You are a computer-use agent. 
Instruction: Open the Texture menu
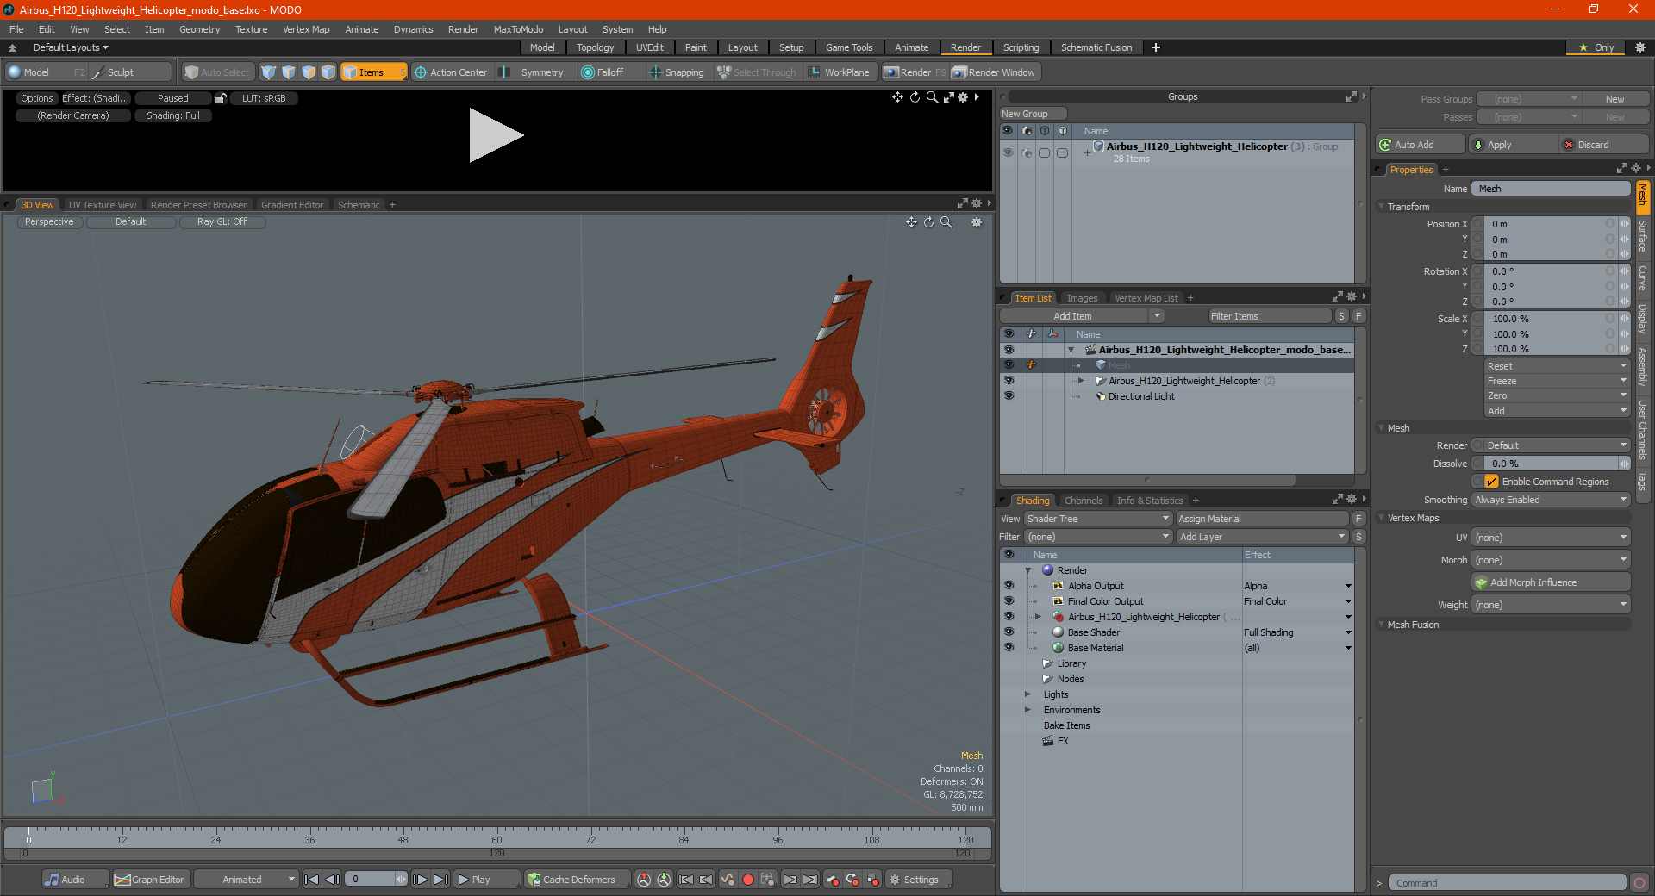[251, 29]
